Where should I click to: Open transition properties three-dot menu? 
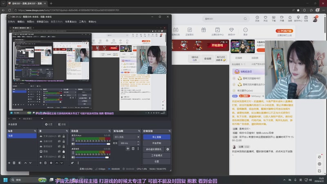click(x=138, y=148)
